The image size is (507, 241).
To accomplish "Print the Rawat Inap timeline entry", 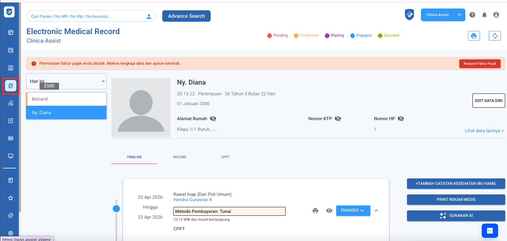I will point(315,210).
